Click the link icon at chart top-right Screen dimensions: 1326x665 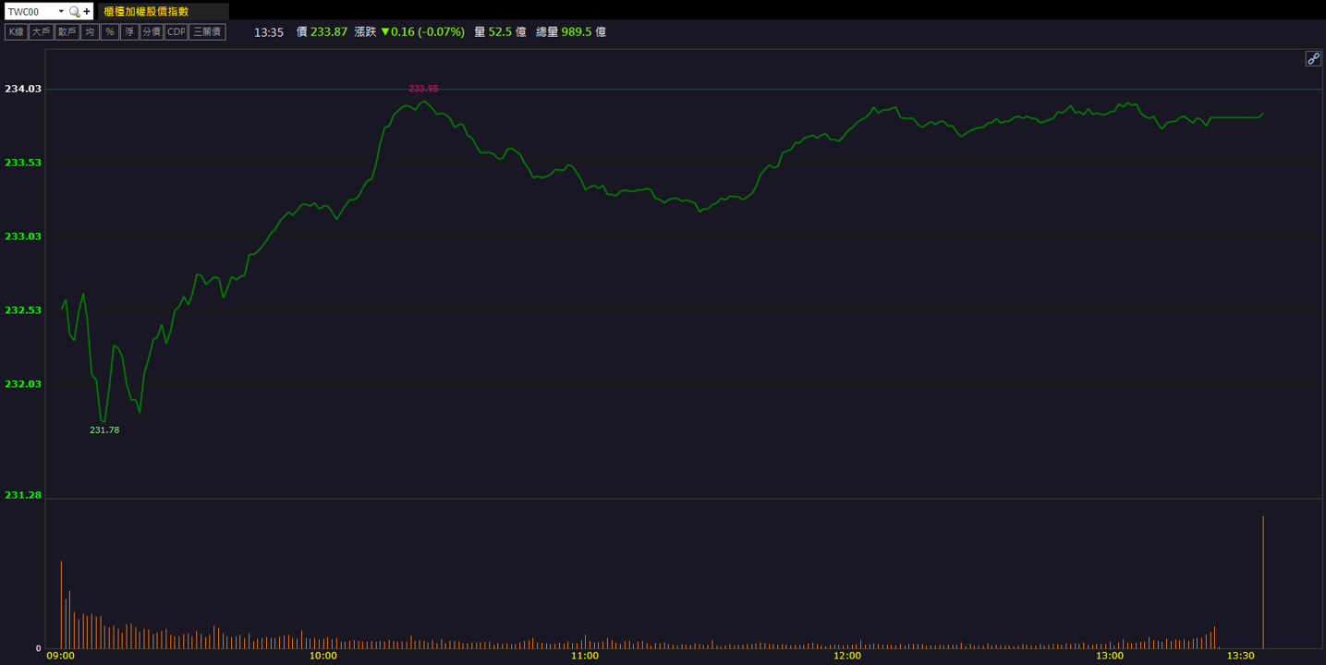pyautogui.click(x=1313, y=58)
